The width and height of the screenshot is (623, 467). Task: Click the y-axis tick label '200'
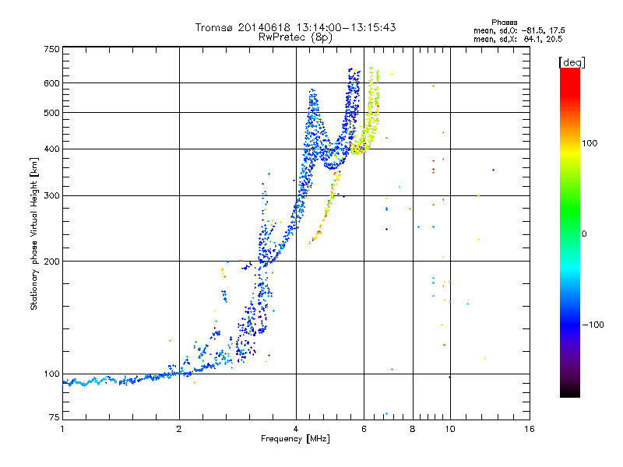click(x=51, y=262)
